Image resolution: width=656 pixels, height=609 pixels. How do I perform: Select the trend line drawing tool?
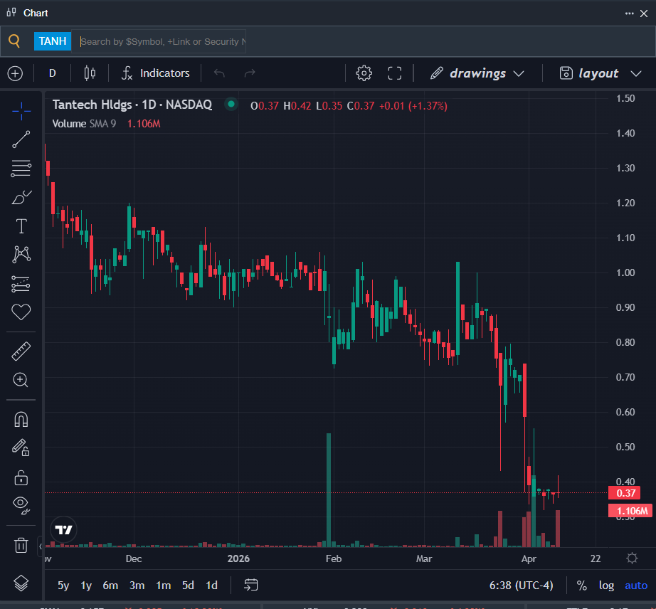point(21,139)
